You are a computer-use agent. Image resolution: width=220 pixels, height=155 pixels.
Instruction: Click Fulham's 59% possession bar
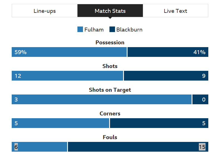click(69, 52)
